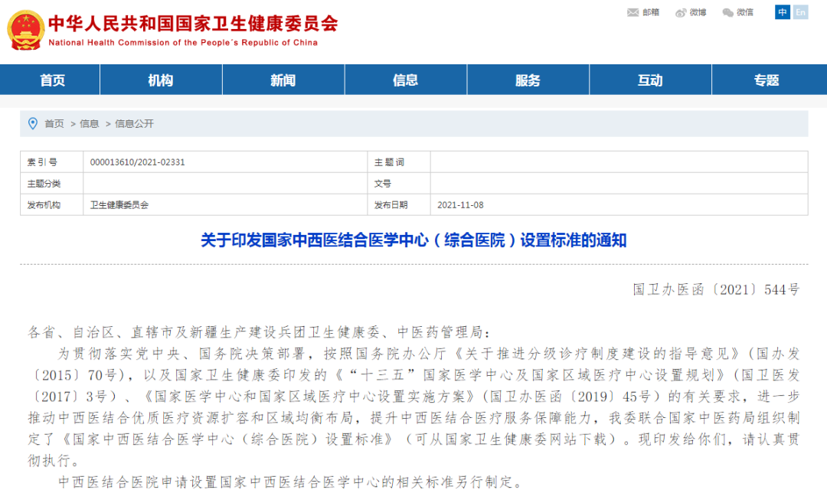Open the 微信 WeChat icon

(728, 12)
